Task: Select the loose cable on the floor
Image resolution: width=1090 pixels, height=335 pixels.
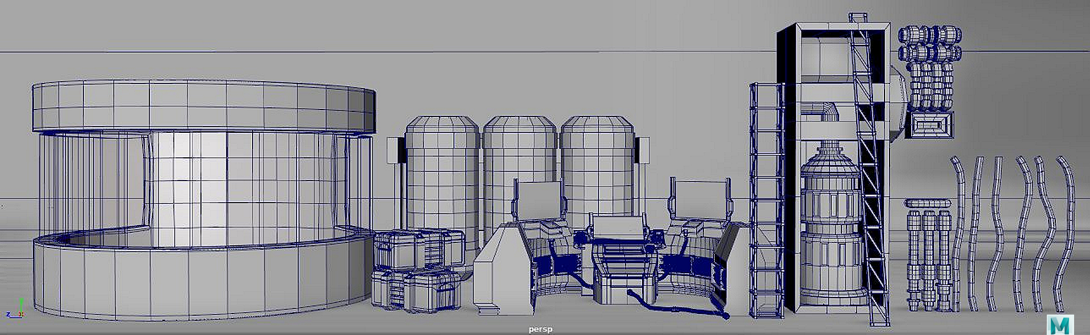Action: tap(678, 304)
